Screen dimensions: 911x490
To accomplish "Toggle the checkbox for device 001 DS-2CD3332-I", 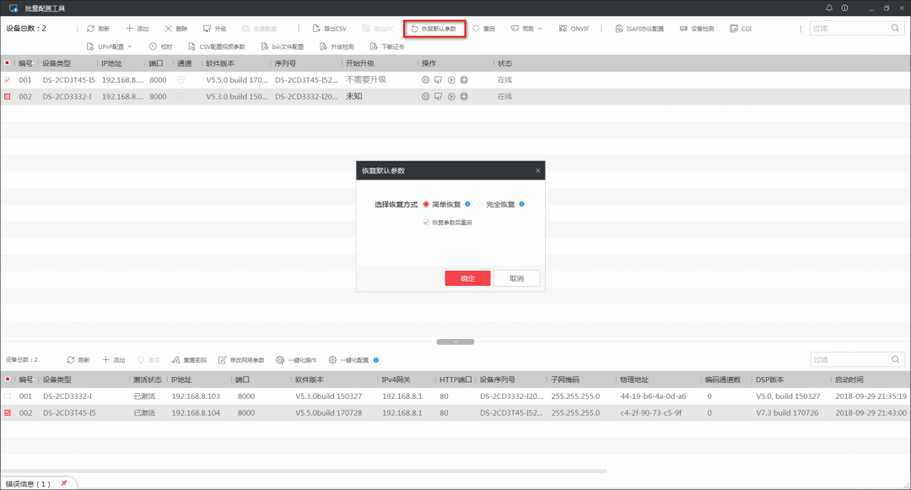I will click(8, 396).
